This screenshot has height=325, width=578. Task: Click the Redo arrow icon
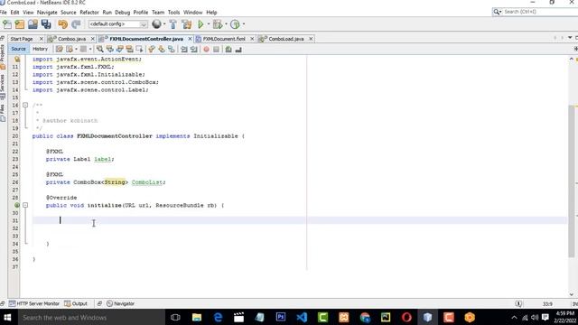tap(76, 24)
